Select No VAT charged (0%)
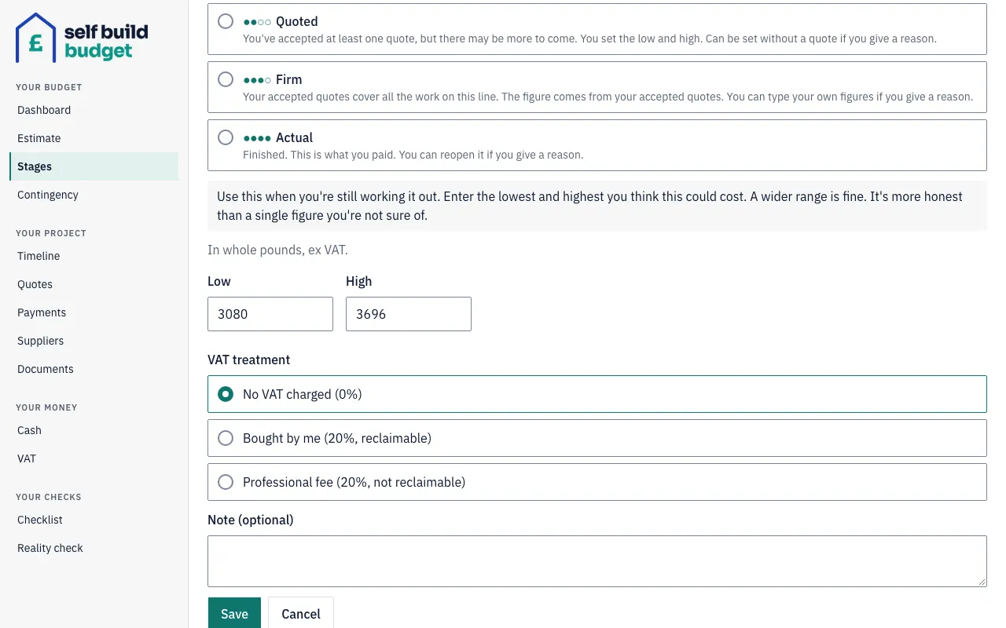 (x=597, y=394)
